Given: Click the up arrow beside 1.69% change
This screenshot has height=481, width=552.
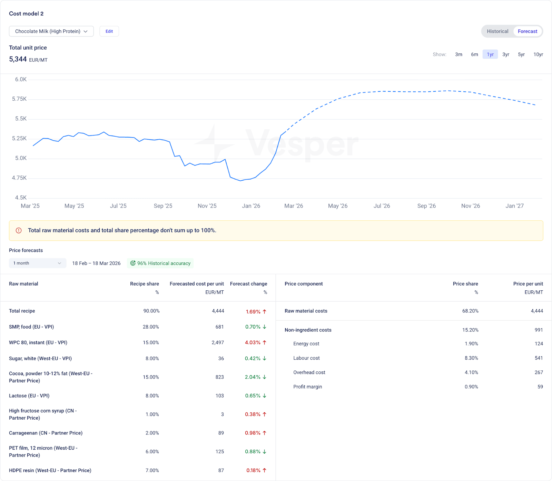Looking at the screenshot, I should [265, 311].
